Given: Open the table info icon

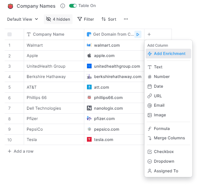Looking at the screenshot, I should [63, 6].
